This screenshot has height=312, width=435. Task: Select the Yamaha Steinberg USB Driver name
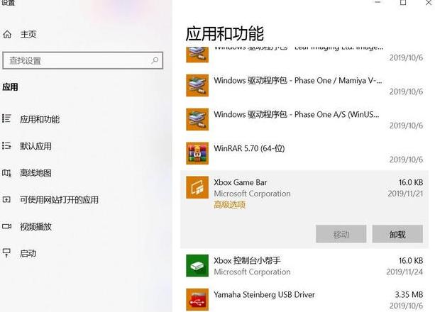click(x=264, y=294)
